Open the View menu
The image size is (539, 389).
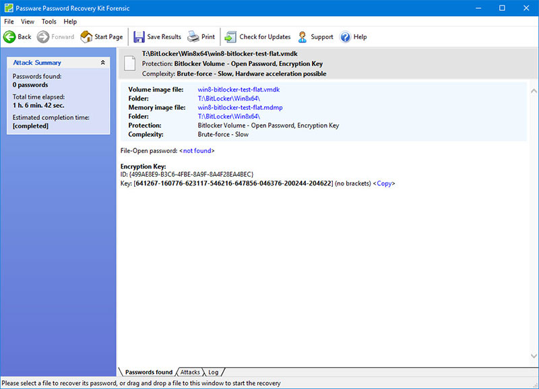(x=28, y=22)
